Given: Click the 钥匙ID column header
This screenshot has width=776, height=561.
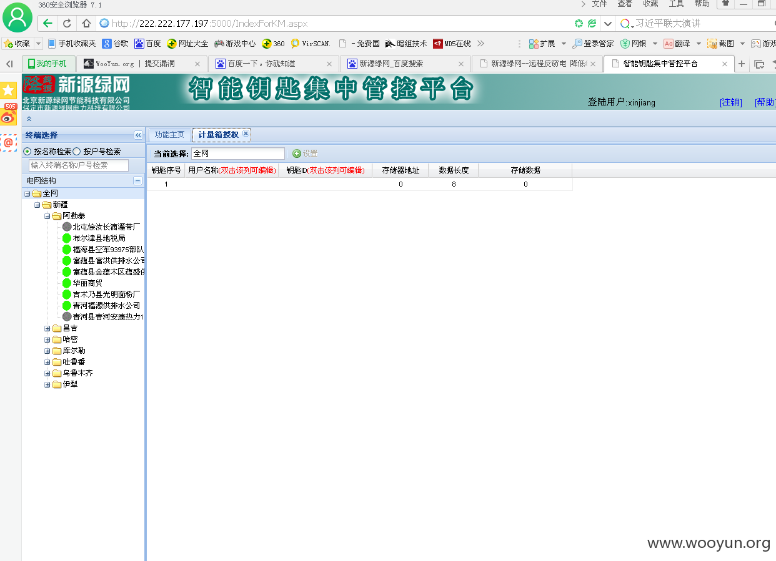Looking at the screenshot, I should click(325, 170).
